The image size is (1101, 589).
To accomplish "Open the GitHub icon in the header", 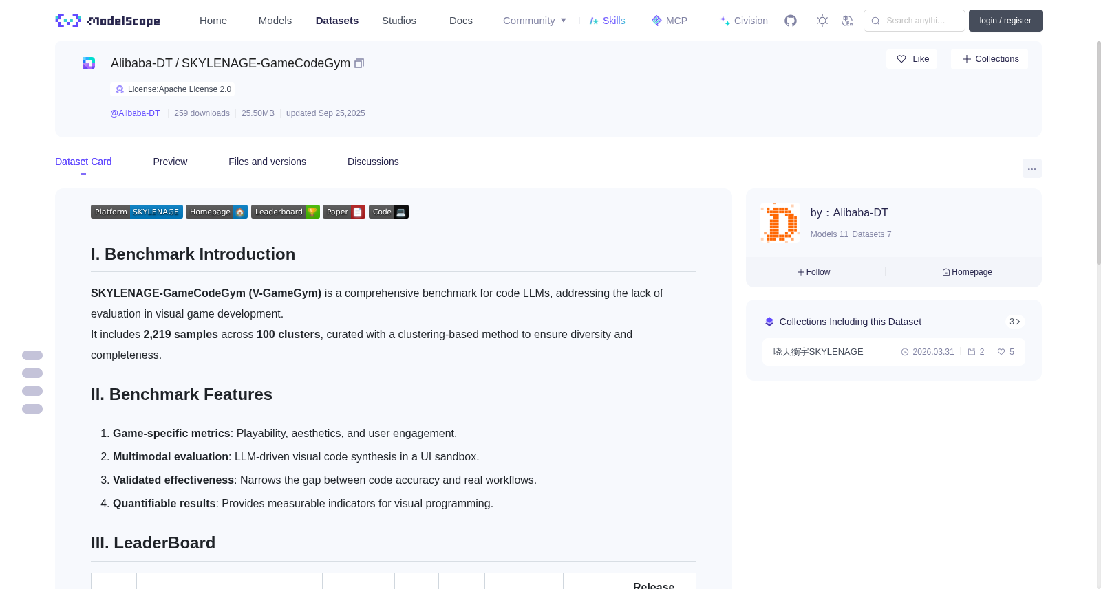I will click(791, 21).
